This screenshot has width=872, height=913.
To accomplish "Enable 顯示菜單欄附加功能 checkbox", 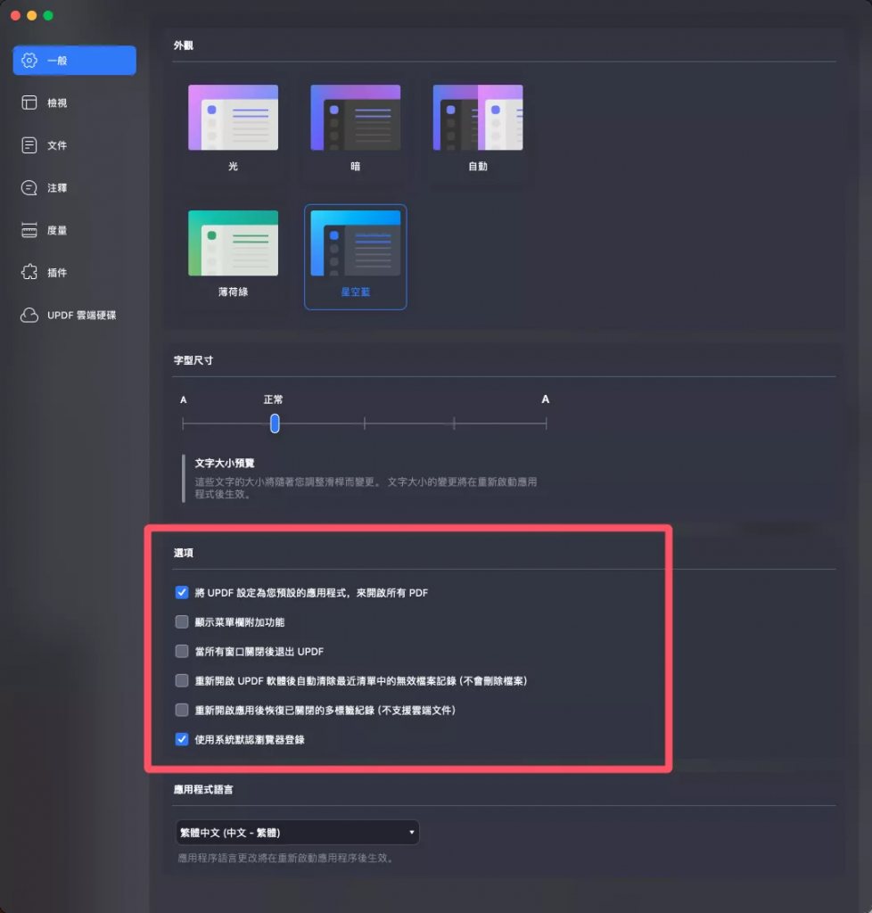I will (182, 621).
